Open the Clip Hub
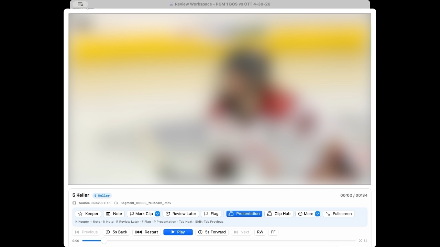Viewport: 440px width, 247px height. pos(279,214)
